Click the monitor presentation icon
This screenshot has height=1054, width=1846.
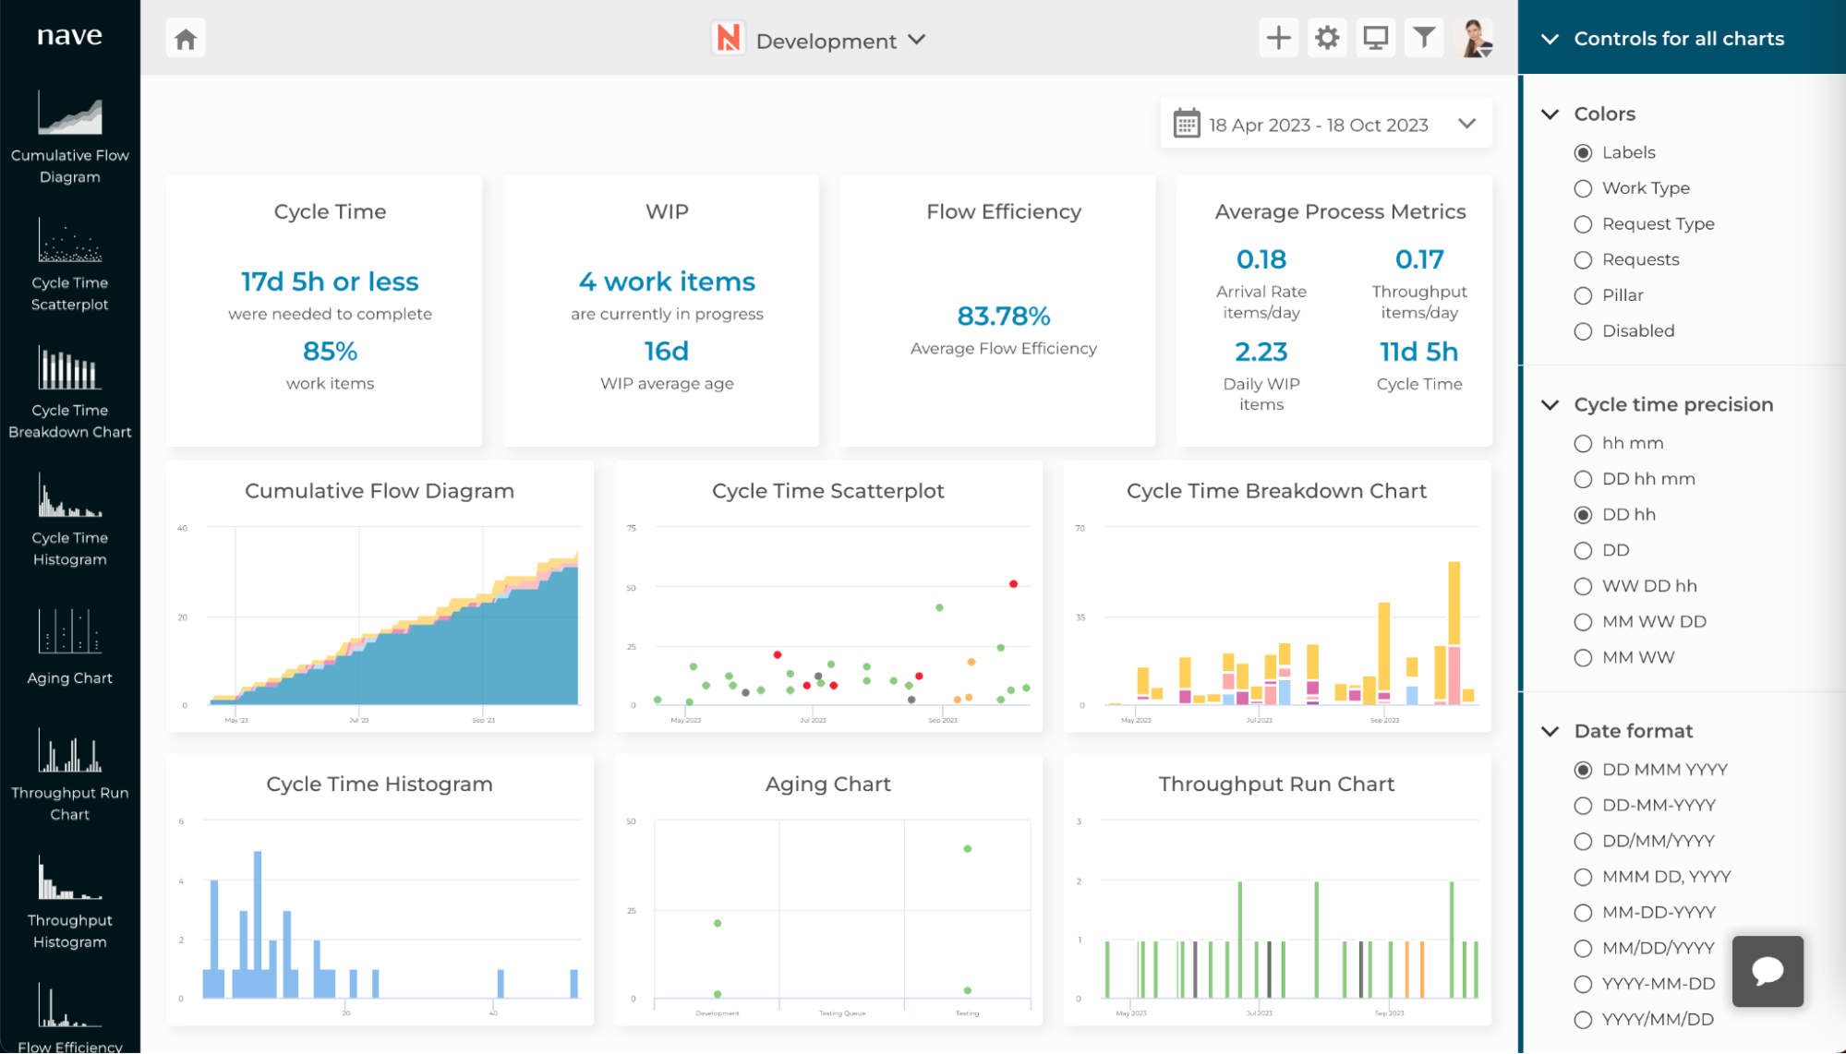[1375, 39]
